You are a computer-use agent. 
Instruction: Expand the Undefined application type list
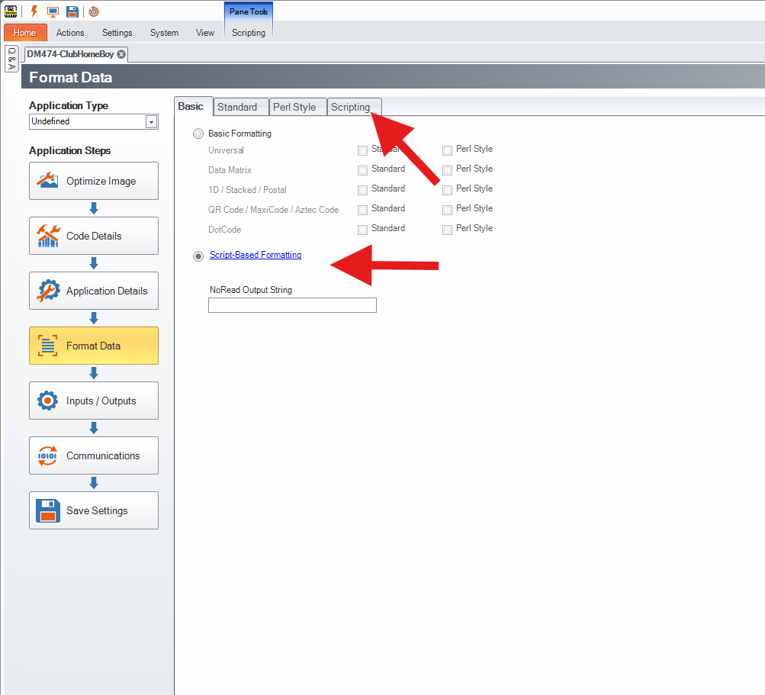pyautogui.click(x=151, y=121)
